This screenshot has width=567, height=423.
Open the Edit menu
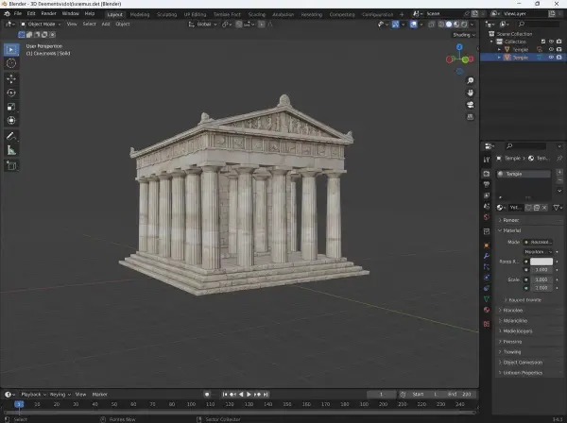(31, 14)
